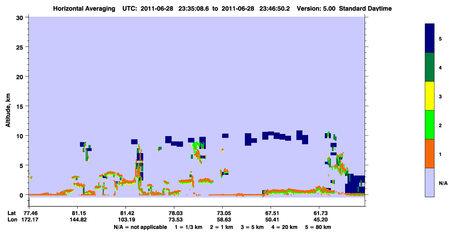Click the '3 = 5 km' legend note
The width and height of the screenshot is (462, 237).
252,227
